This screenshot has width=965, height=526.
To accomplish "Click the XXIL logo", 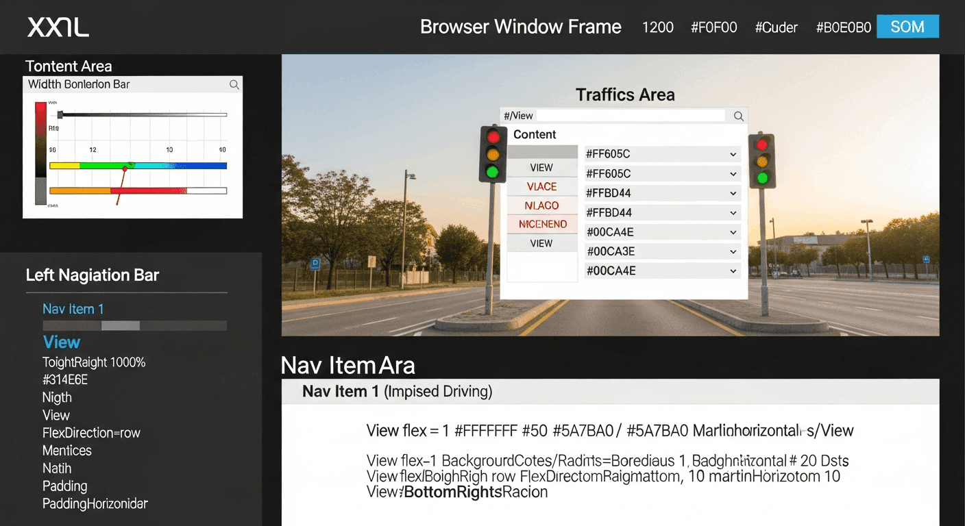I will coord(58,27).
